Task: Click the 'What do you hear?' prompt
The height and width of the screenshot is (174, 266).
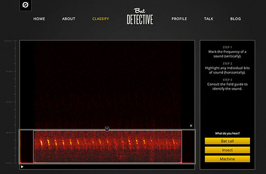Action: point(227,133)
